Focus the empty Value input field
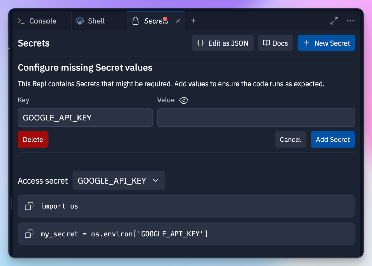The image size is (372, 266). (256, 118)
